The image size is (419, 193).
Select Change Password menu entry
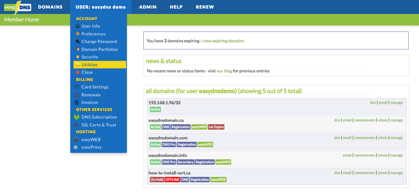click(x=99, y=42)
